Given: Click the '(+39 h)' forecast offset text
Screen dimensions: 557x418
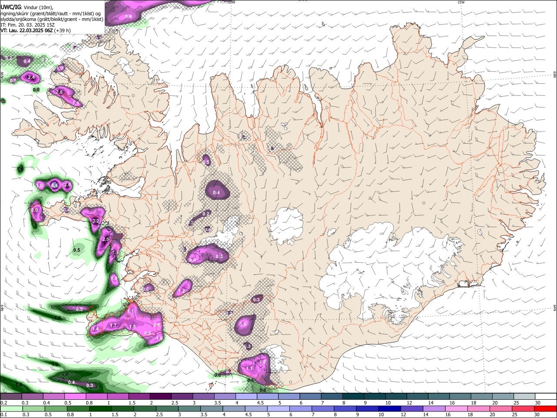Looking at the screenshot, I should (x=63, y=30).
